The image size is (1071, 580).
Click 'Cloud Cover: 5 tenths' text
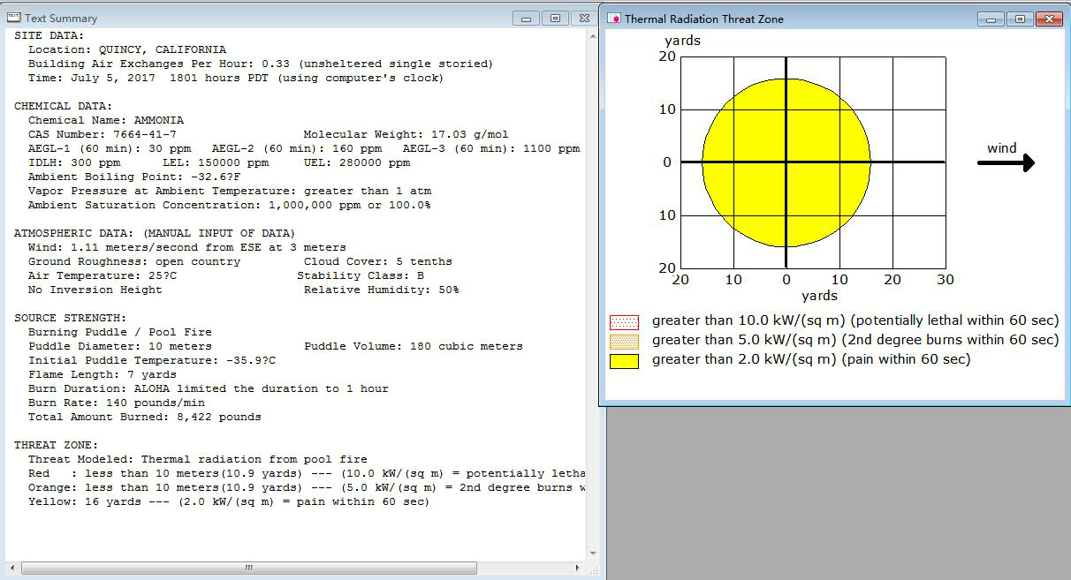click(x=378, y=261)
